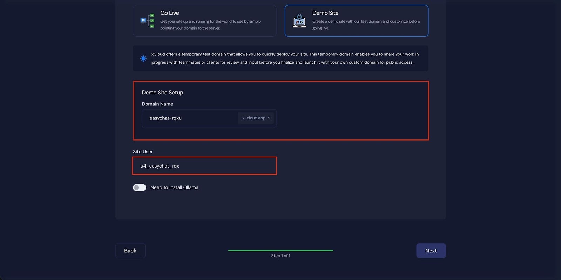The width and height of the screenshot is (561, 280).
Task: Click the Go Live description text
Action: coord(210,25)
